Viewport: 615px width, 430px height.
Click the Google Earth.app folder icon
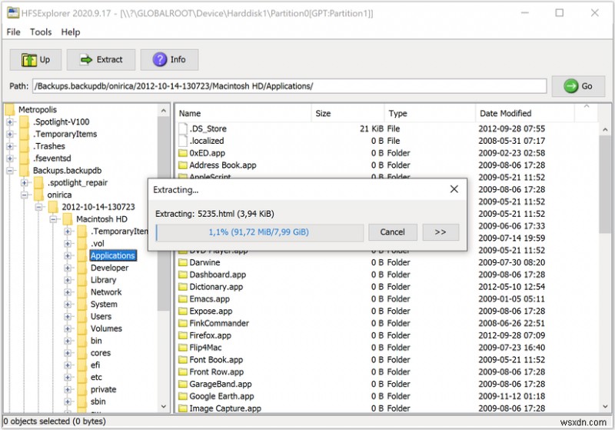(x=183, y=396)
